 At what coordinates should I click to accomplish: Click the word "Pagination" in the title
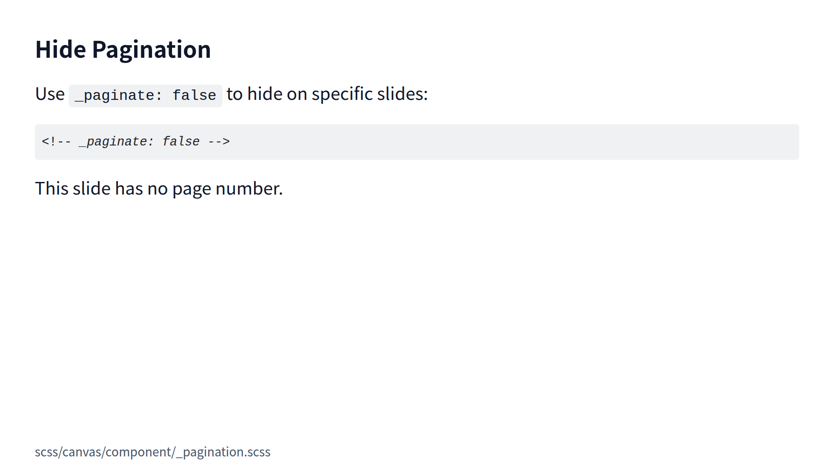(x=151, y=50)
